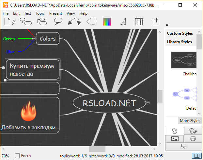The width and height of the screenshot is (203, 160).
Task: Add a relationship arrow between topics
Action: [74, 22]
